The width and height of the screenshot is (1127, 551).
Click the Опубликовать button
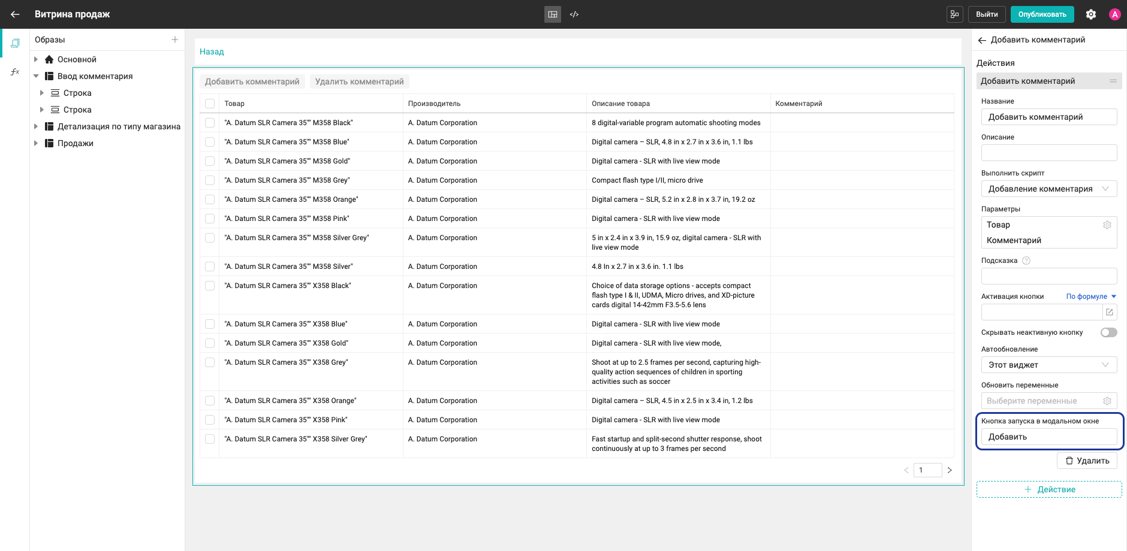pyautogui.click(x=1042, y=14)
